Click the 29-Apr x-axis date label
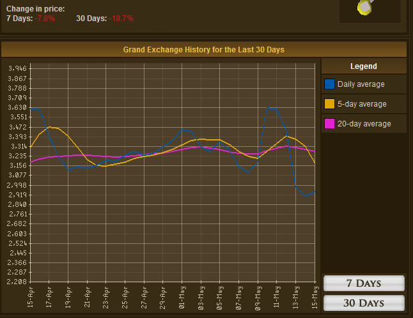Image resolution: width=413 pixels, height=318 pixels. pos(163,298)
